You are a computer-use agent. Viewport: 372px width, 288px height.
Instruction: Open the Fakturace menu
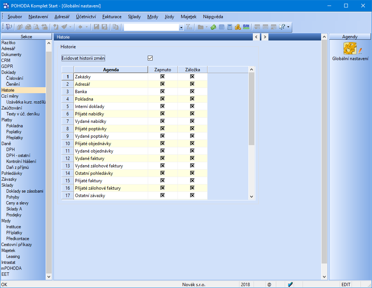[x=112, y=17]
